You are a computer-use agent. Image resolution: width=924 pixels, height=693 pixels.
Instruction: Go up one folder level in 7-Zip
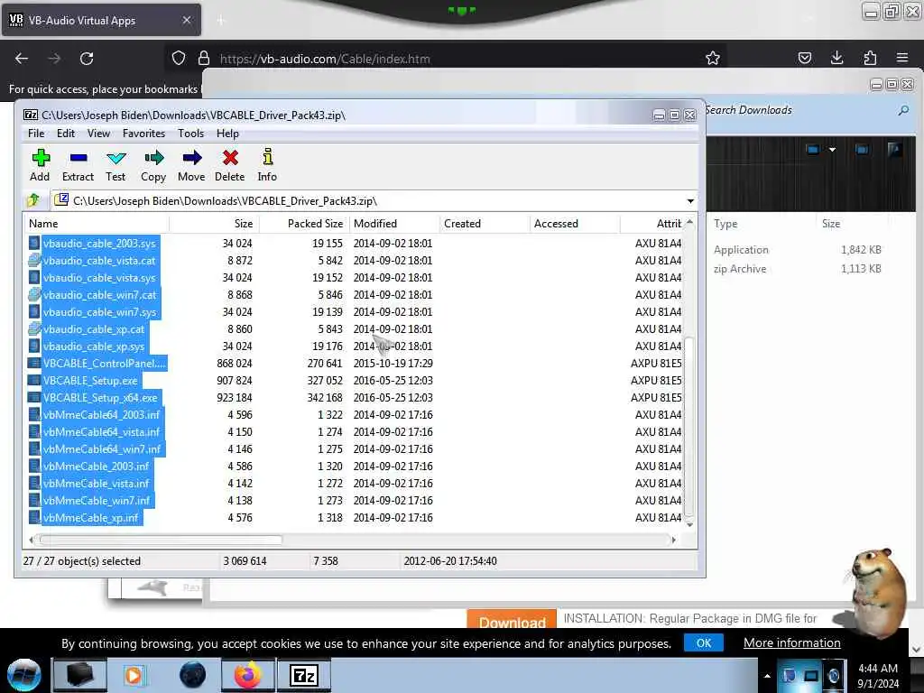33,200
